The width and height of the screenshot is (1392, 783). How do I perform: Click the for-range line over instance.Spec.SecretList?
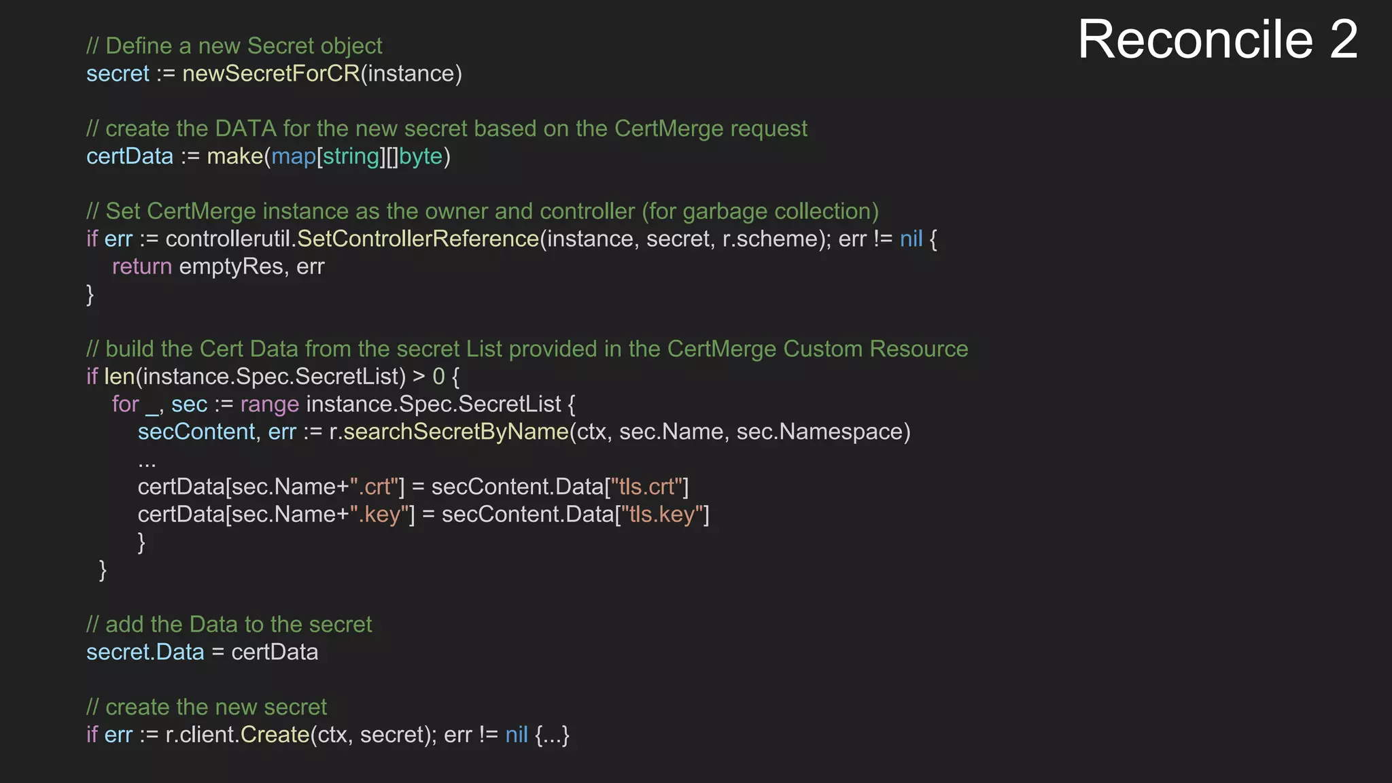pos(344,404)
